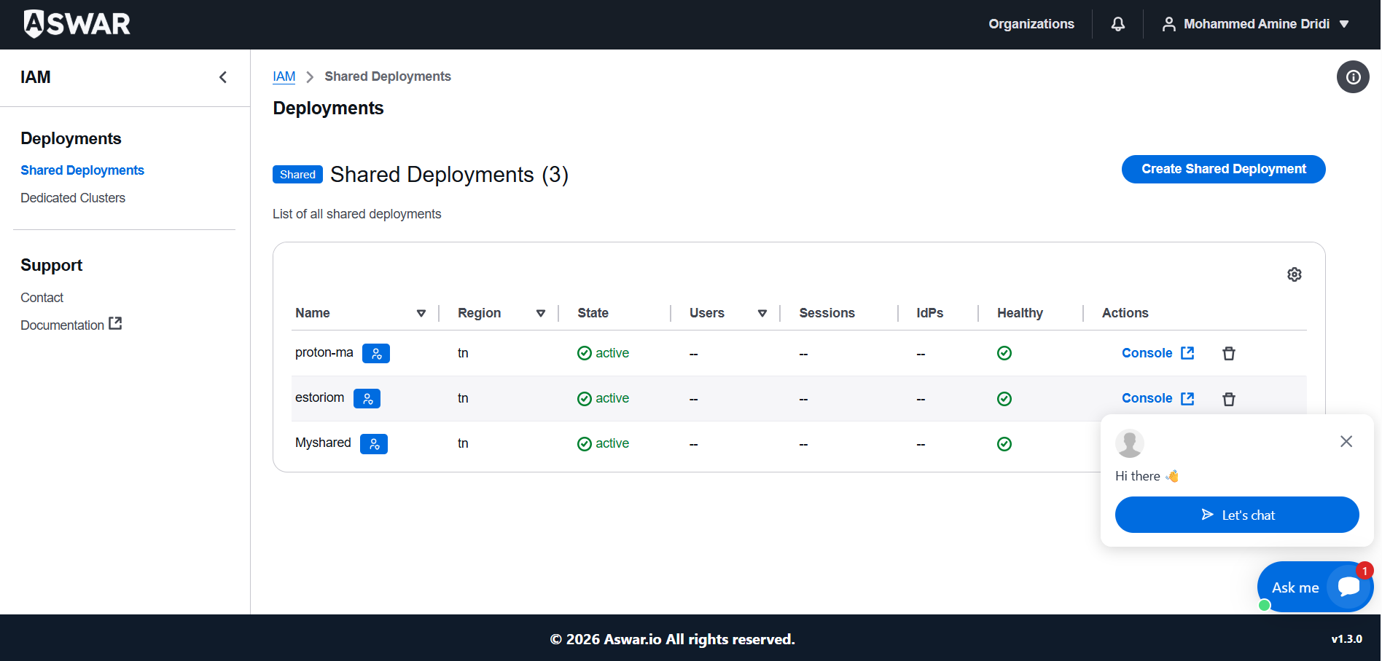1382x661 pixels.
Task: Open Shared Deployments in sidebar
Action: coord(82,170)
